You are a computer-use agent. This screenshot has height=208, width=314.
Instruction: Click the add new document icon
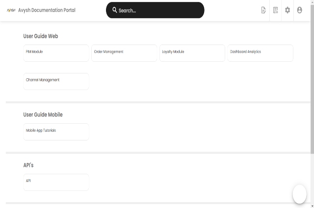pos(276,10)
